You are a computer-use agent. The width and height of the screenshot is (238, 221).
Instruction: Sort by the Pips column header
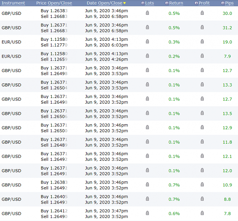(x=229, y=3)
